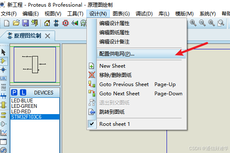Close the 原理图绘制 tab
Viewport: 230px width, 153px height.
click(48, 36)
